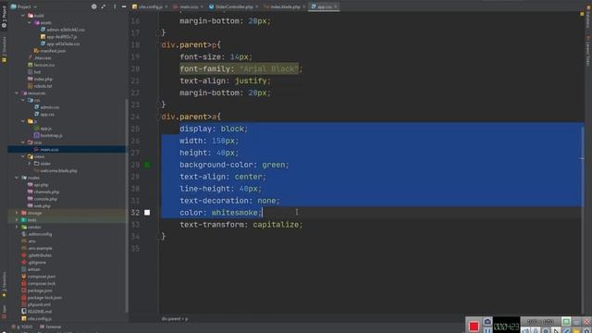Select main.scss in project tree
Screen dimensions: 592x333
(46, 150)
